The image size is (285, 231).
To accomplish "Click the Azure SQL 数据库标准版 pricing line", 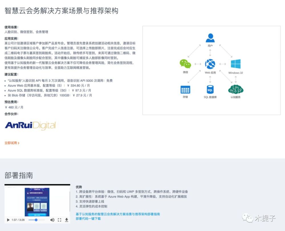I will [x=49, y=91].
